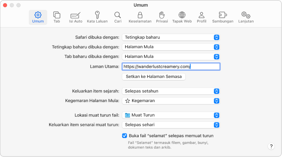282x157 pixels.
Task: Open the Lanjutan gears pane
Action: 245,17
